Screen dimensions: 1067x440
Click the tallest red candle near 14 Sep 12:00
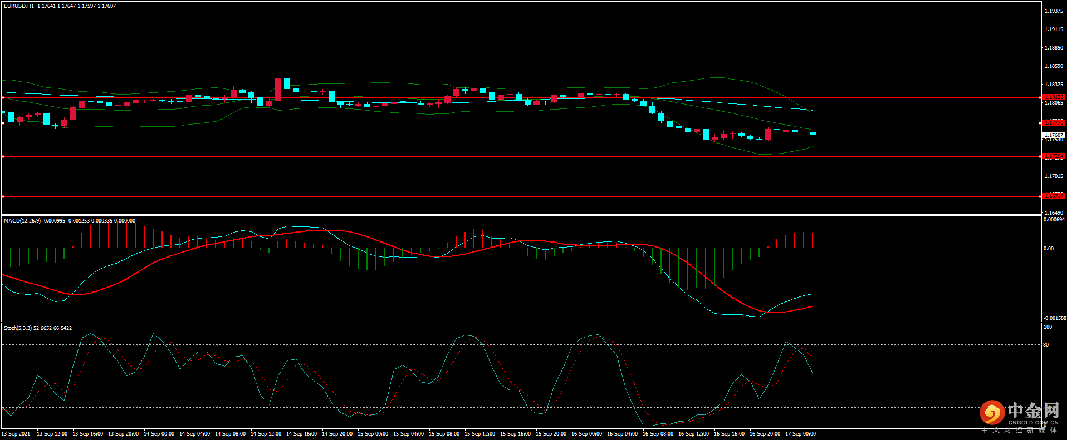click(x=278, y=90)
